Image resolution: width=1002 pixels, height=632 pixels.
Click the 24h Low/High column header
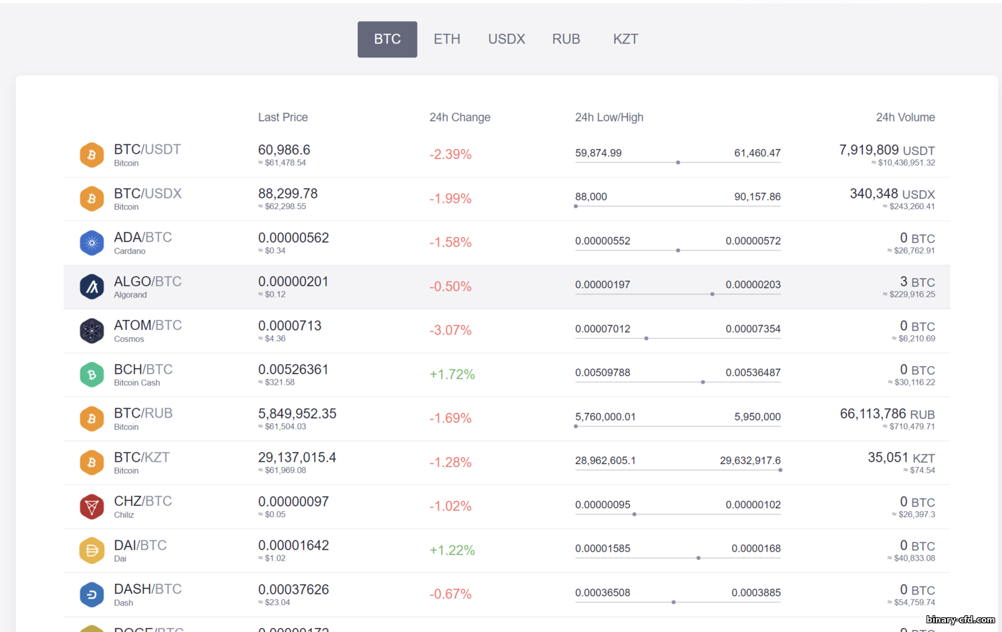click(609, 118)
